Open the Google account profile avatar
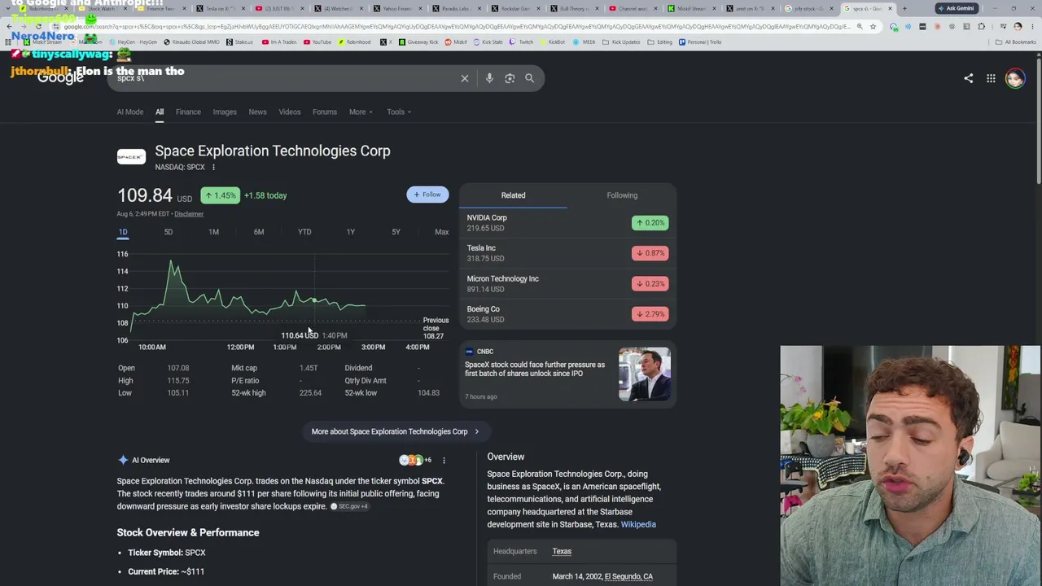 point(1014,78)
